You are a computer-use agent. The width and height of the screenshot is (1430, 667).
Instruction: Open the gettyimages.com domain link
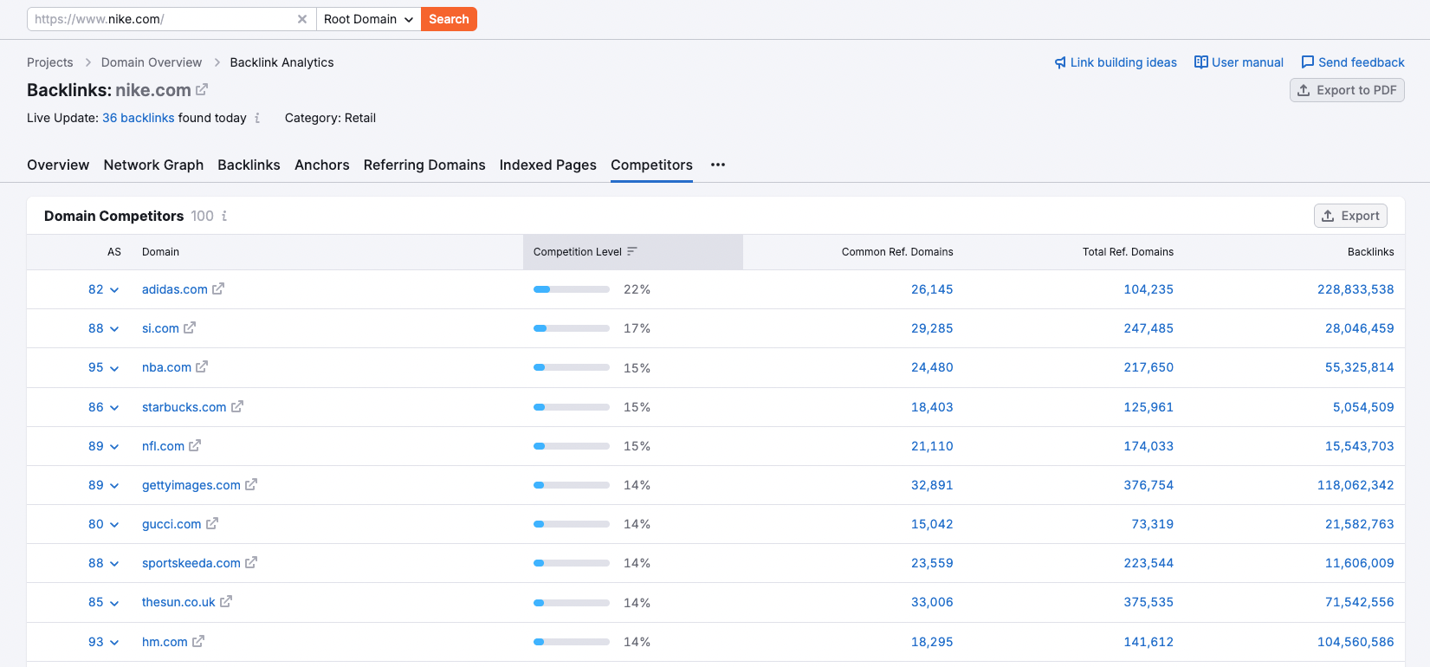[x=191, y=485]
